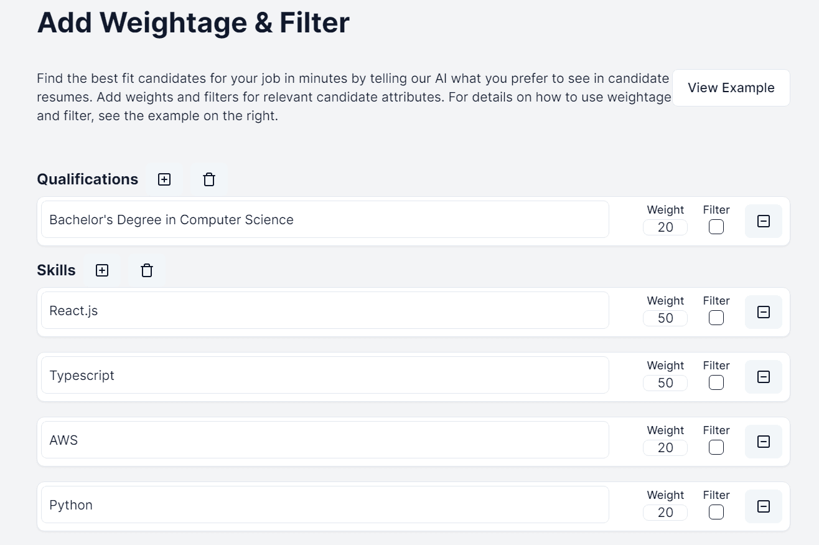Check the Filter box for AWS
Viewport: 819px width, 545px height.
click(x=716, y=448)
